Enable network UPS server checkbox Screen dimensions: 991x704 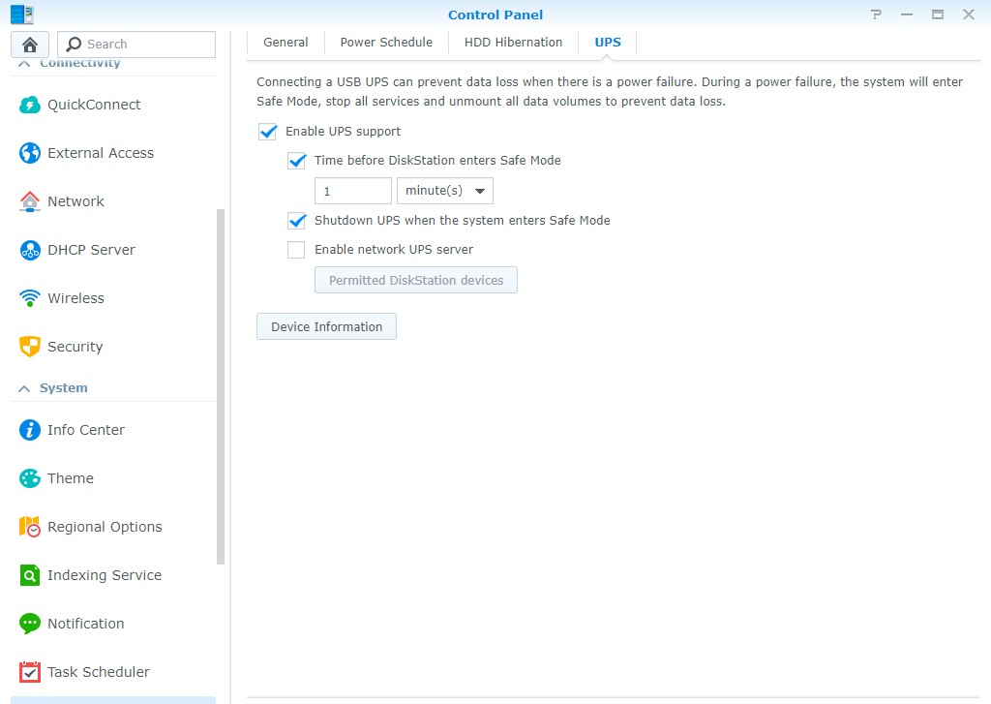point(296,250)
